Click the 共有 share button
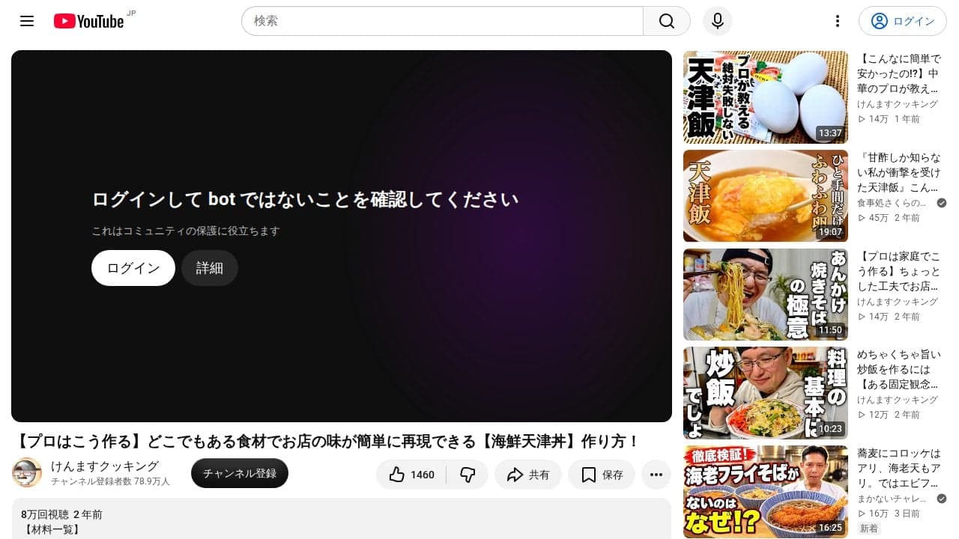Image resolution: width=959 pixels, height=539 pixels. (x=528, y=475)
